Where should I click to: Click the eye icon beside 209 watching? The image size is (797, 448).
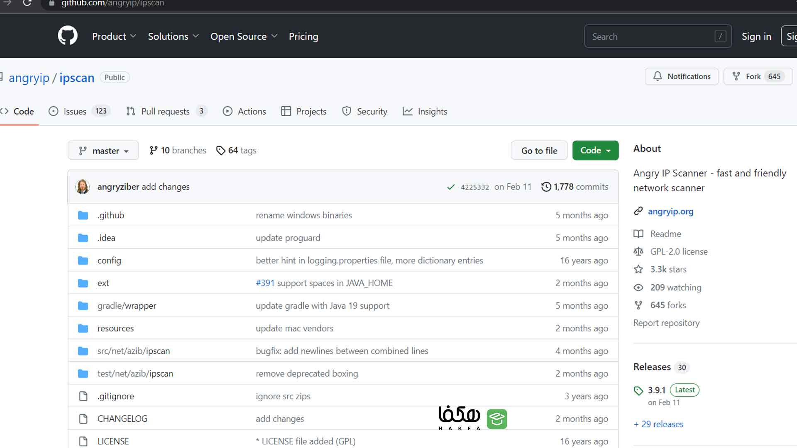[638, 287]
